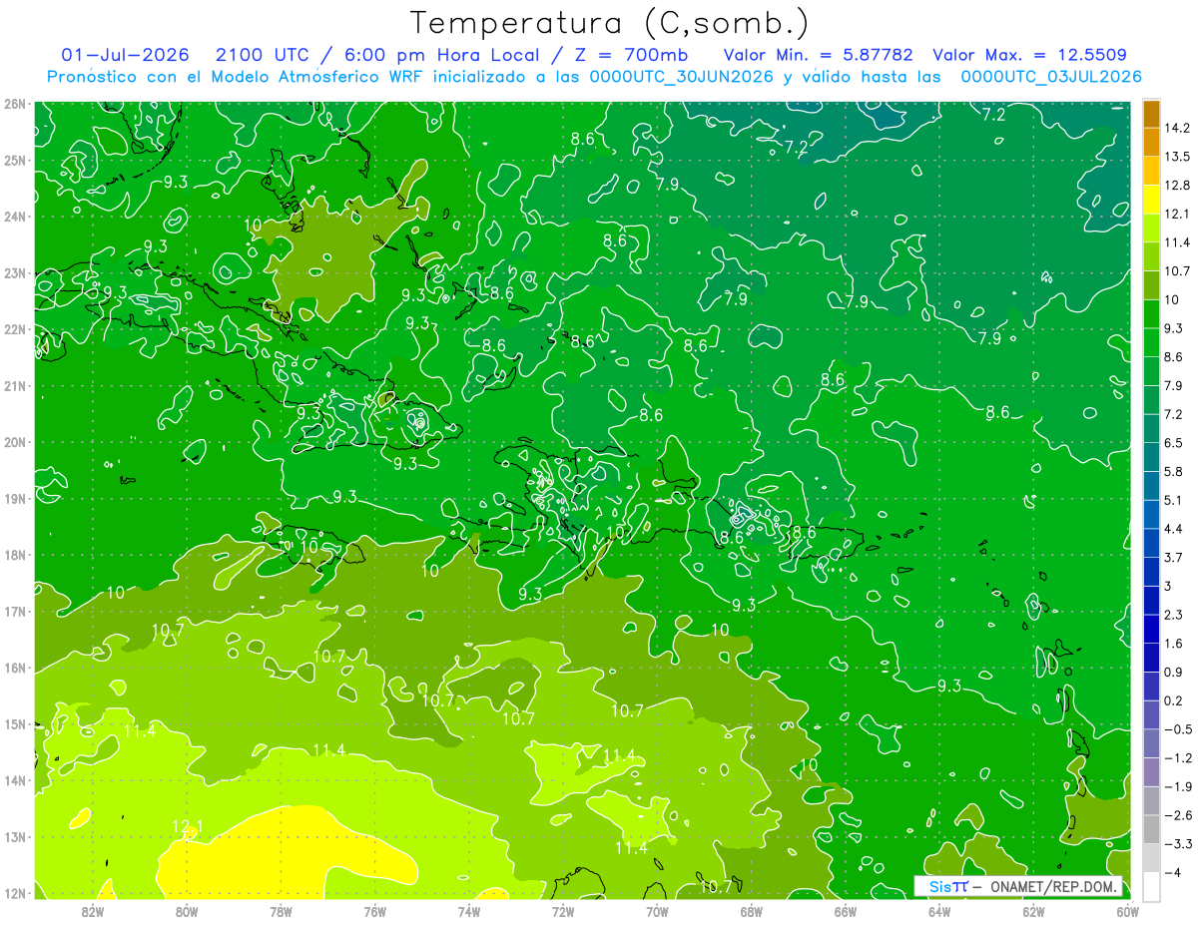Click the "78W" longitude axis label
Viewport: 1198px width, 925px height.
pyautogui.click(x=281, y=911)
